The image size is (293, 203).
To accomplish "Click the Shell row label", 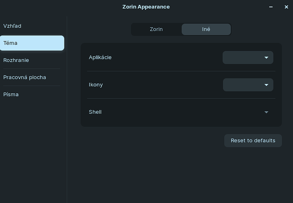I will [x=95, y=112].
